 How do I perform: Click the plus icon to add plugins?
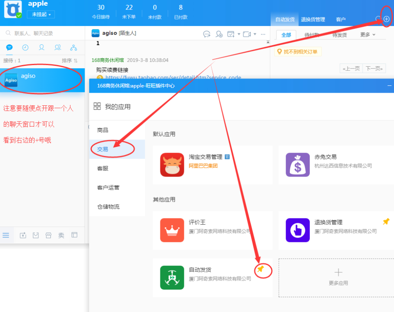point(386,19)
